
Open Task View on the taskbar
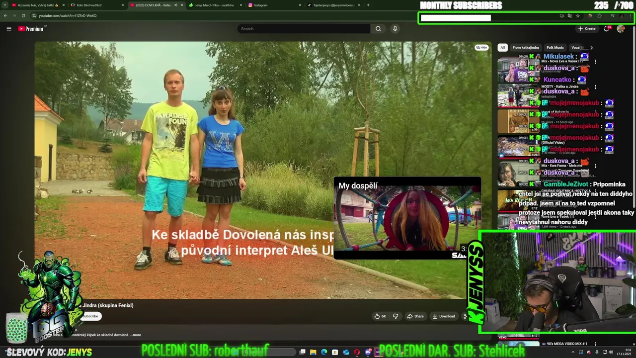coord(302,352)
